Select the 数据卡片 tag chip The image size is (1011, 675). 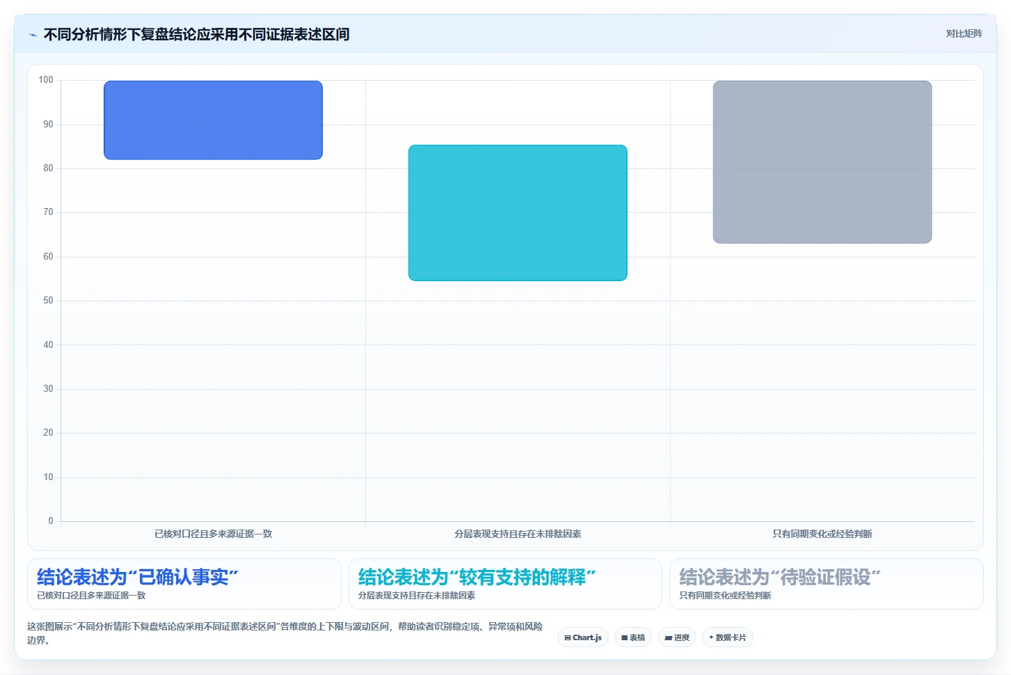pos(728,637)
